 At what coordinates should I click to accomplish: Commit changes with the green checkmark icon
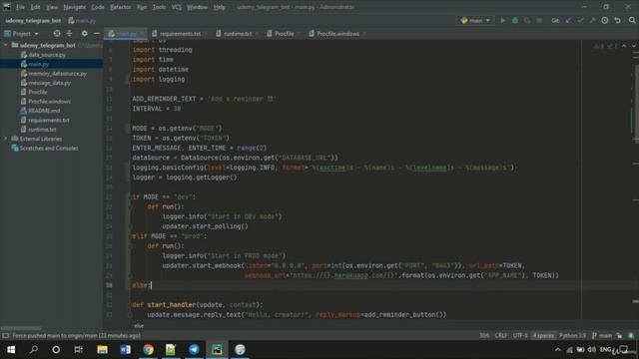pos(580,20)
